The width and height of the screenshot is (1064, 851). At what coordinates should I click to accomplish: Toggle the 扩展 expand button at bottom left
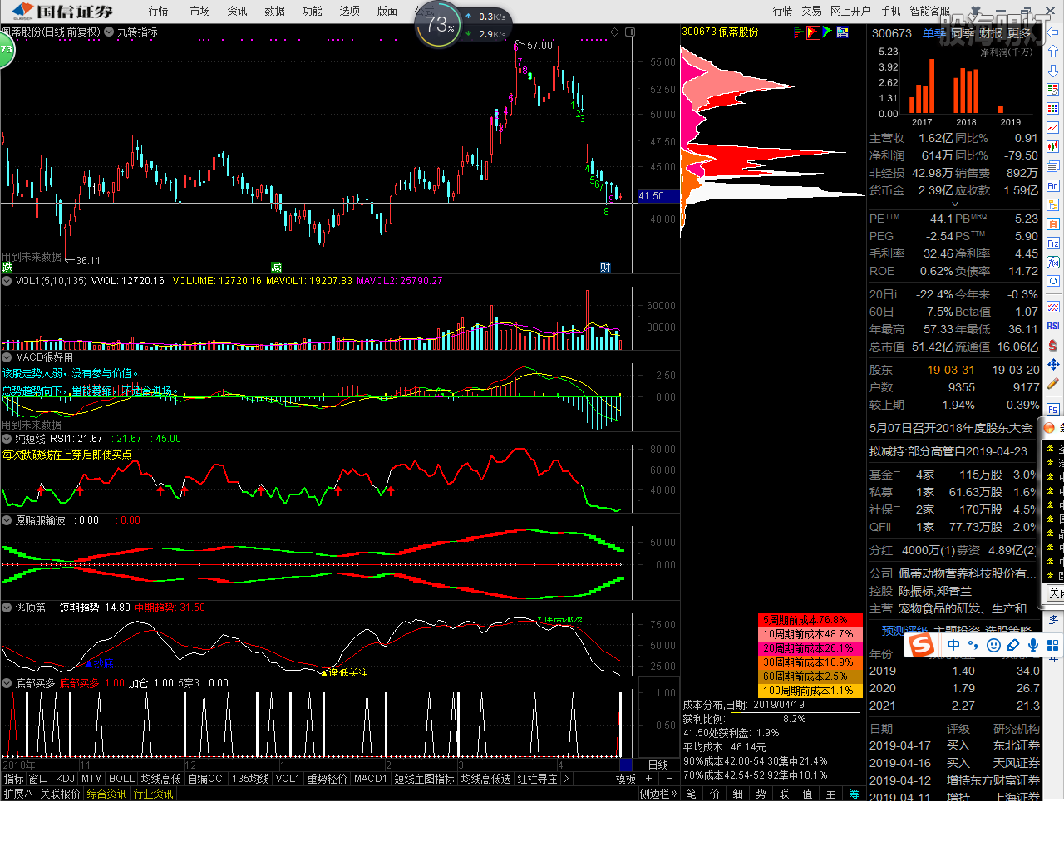(x=17, y=794)
